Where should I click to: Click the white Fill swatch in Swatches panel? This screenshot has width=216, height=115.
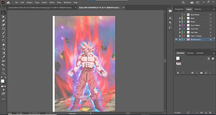coord(178,58)
